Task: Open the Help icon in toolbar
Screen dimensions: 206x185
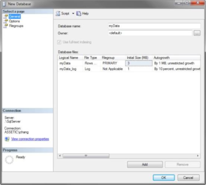Action: 78,14
